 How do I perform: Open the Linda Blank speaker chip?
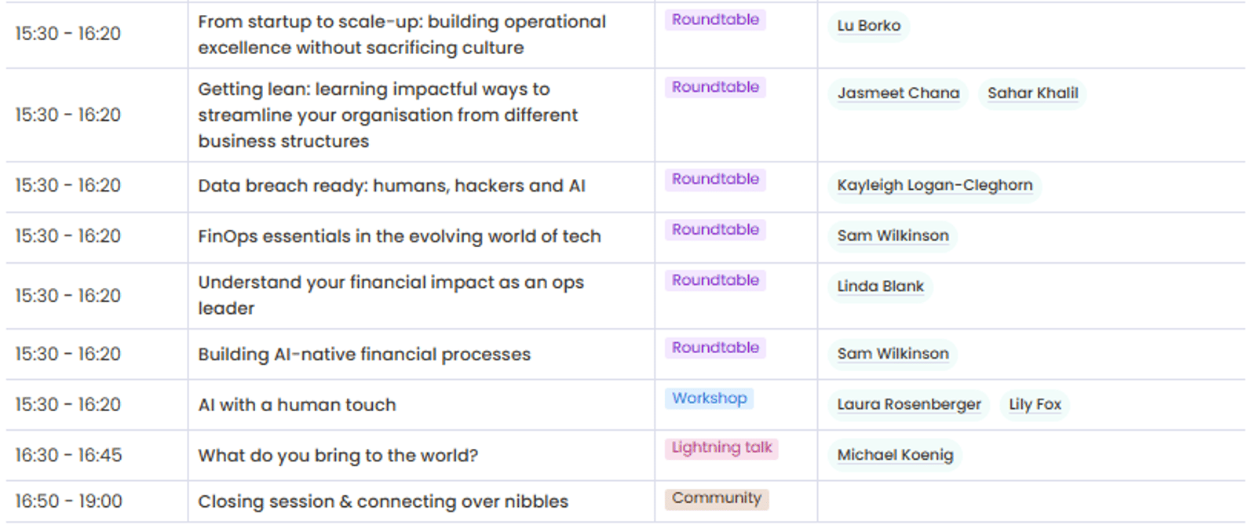pyautogui.click(x=880, y=286)
